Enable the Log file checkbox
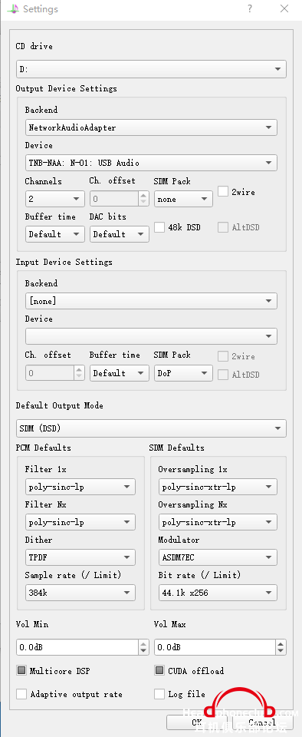Viewport: 302px width, 737px height. tap(159, 694)
